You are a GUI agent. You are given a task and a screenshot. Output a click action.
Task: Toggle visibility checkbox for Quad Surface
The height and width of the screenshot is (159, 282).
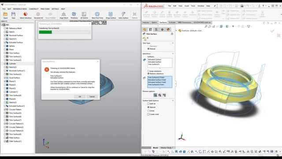(x=5, y=78)
